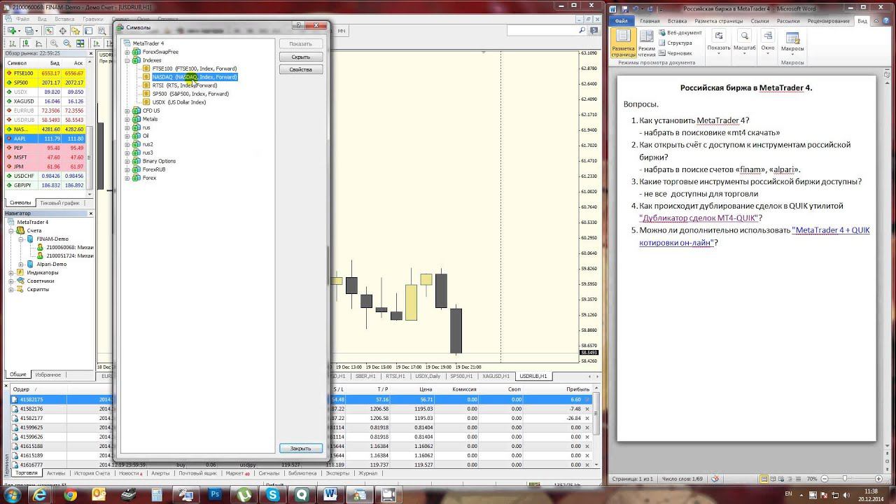Click the crosshair icon in MetaTrader toolbar

(63, 31)
